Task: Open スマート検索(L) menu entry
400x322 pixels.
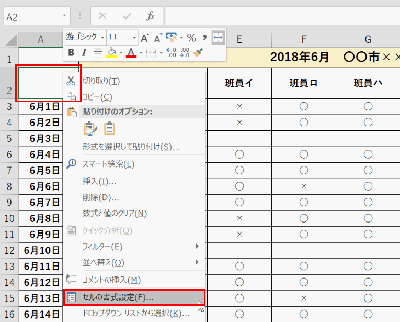Action: click(x=134, y=164)
